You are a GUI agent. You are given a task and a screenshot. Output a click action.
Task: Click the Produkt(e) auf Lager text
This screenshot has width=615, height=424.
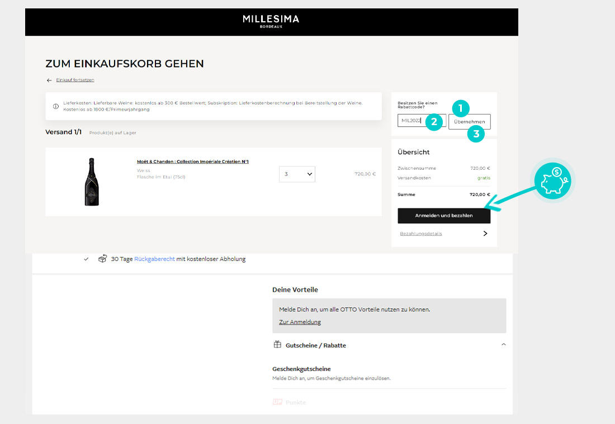[x=112, y=133]
